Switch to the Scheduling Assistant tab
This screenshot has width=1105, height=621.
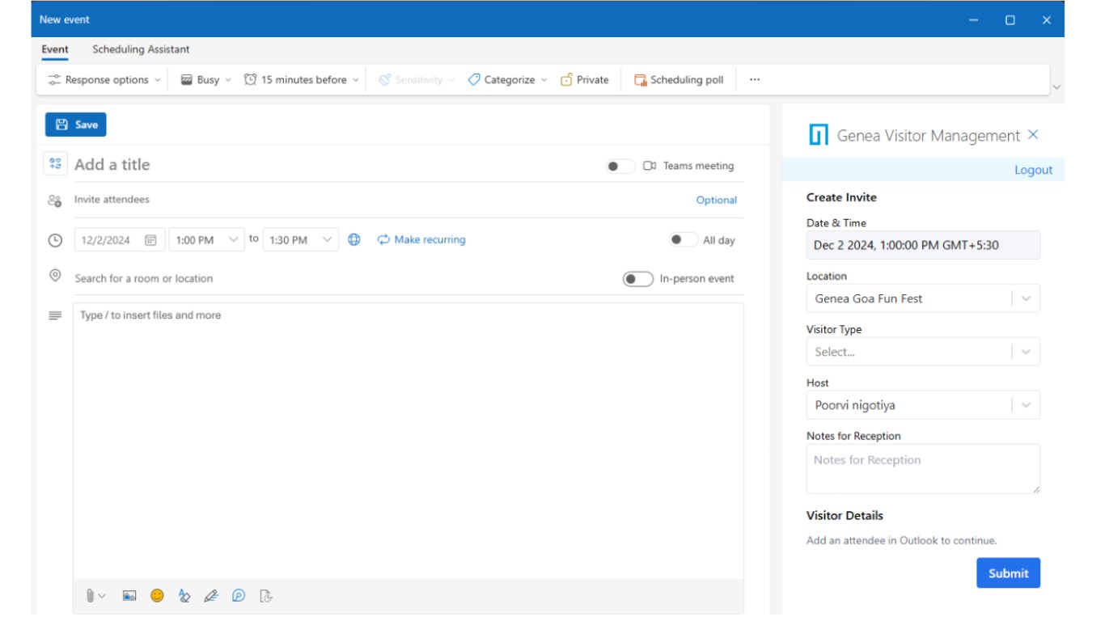pyautogui.click(x=141, y=49)
